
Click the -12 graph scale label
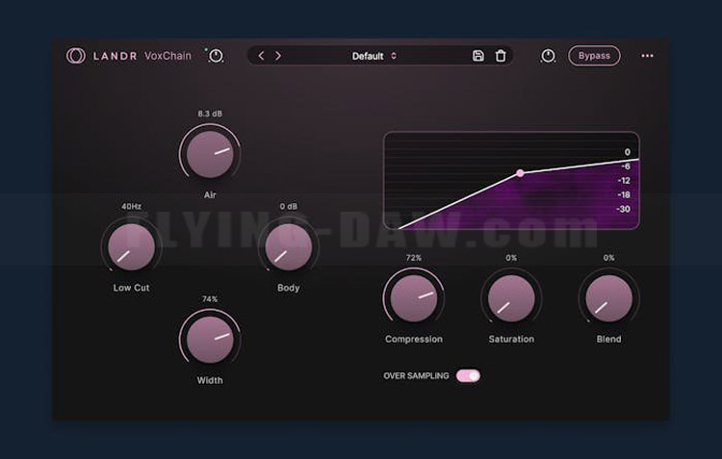[x=624, y=181]
